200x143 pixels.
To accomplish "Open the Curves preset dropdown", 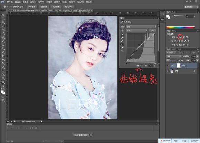I will 141,27.
